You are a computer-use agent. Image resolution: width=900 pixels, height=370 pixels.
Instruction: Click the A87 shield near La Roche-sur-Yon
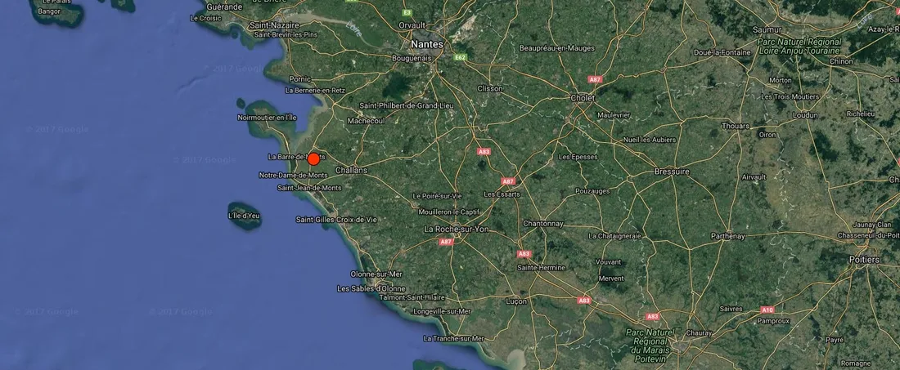point(446,242)
